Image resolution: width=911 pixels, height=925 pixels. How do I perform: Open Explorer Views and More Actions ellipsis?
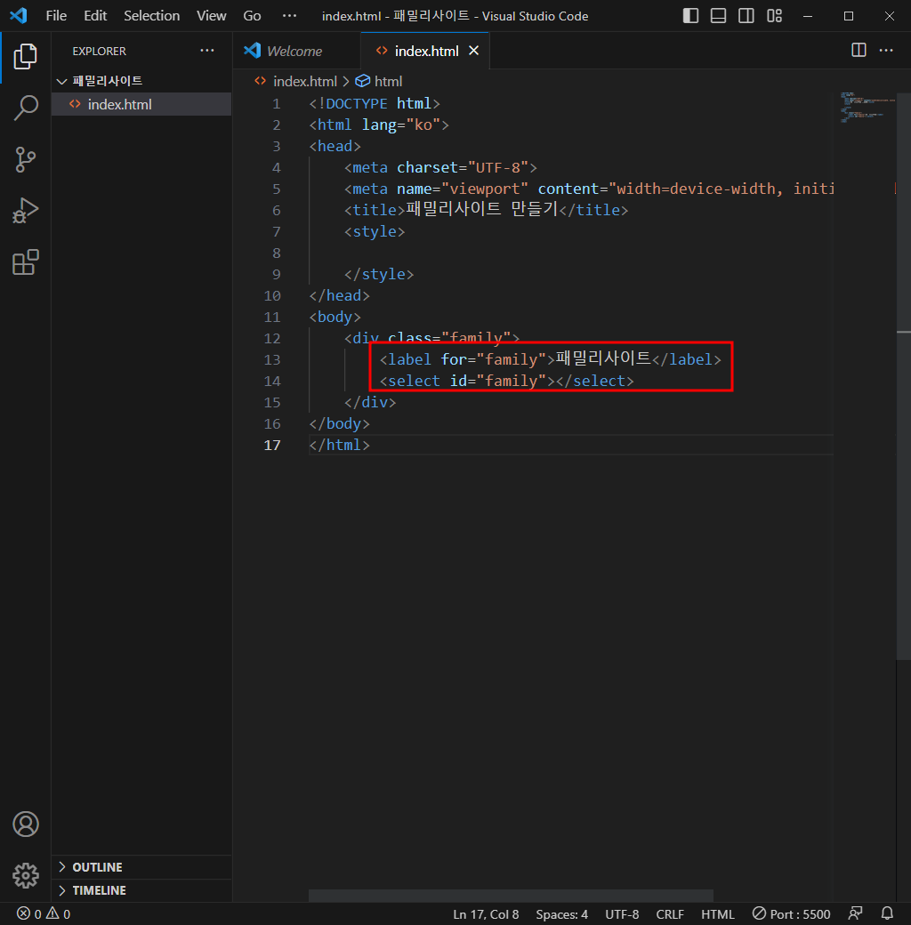tap(207, 51)
